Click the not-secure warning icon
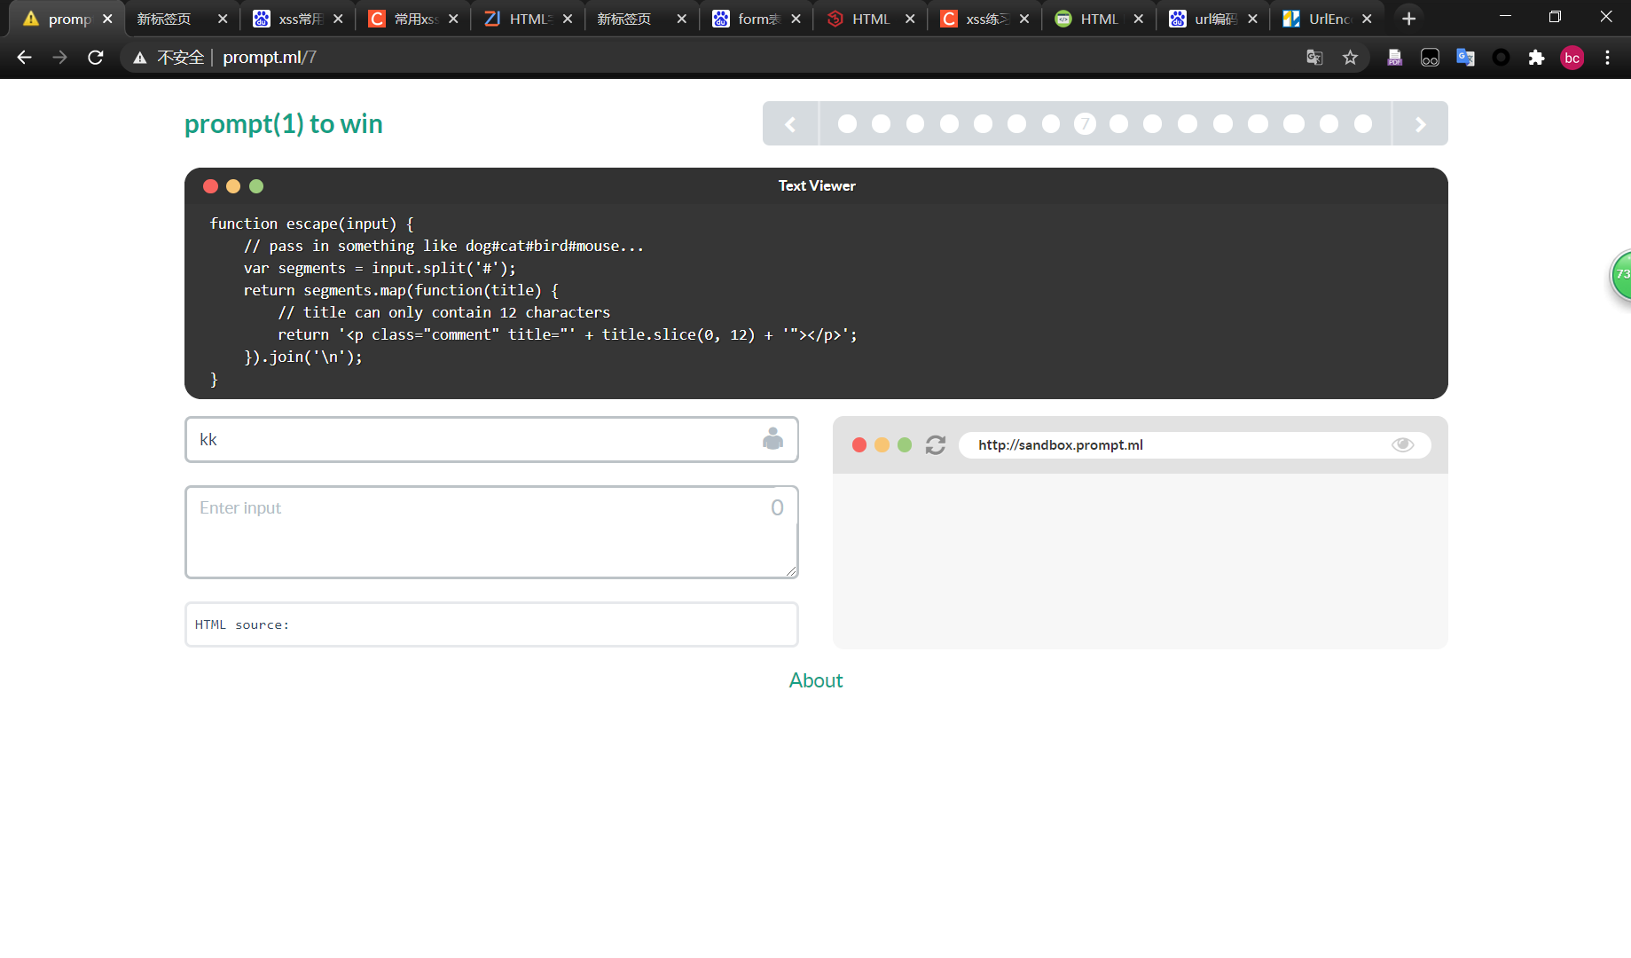Viewport: 1631px width, 958px height. 140,58
